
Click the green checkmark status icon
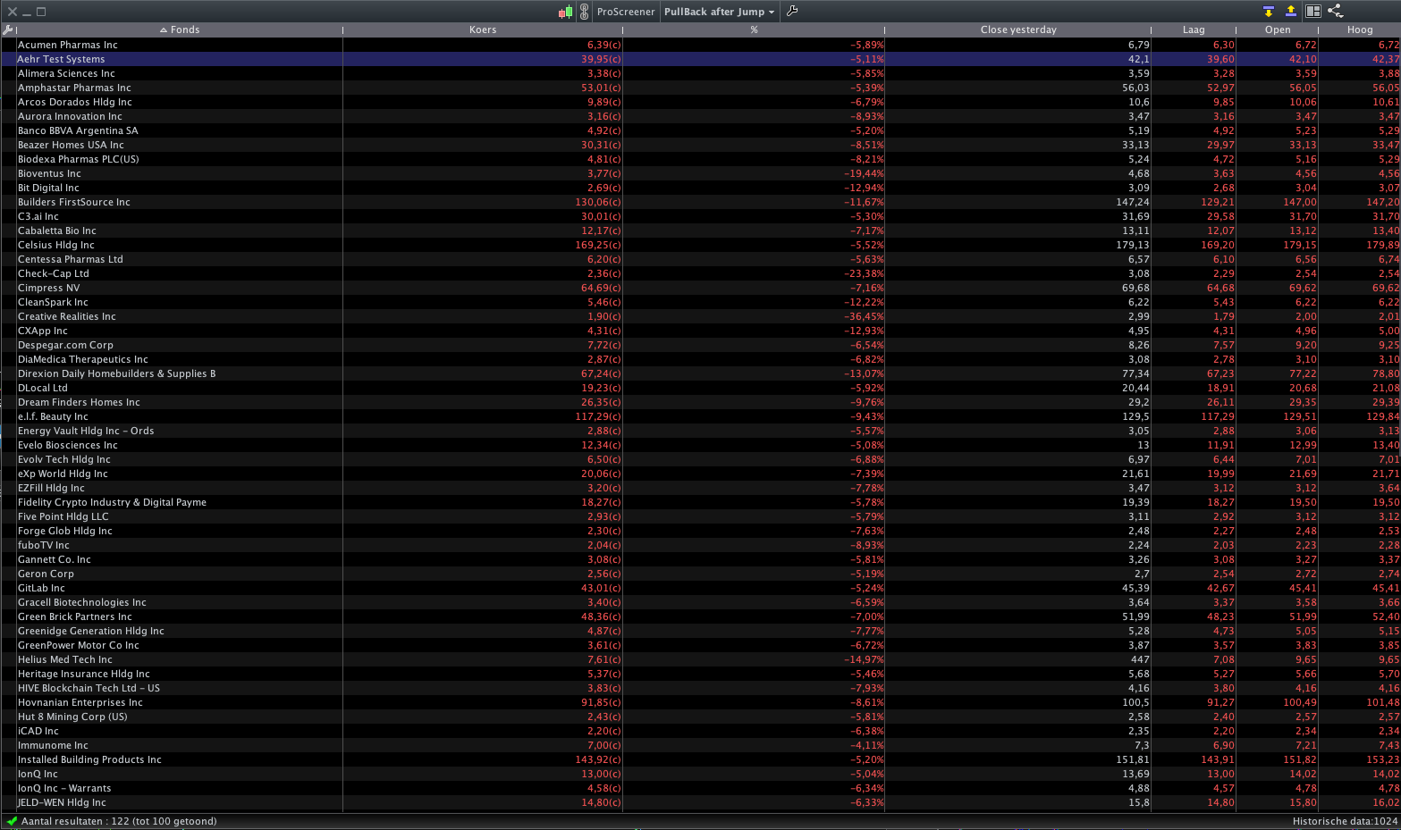[12, 821]
